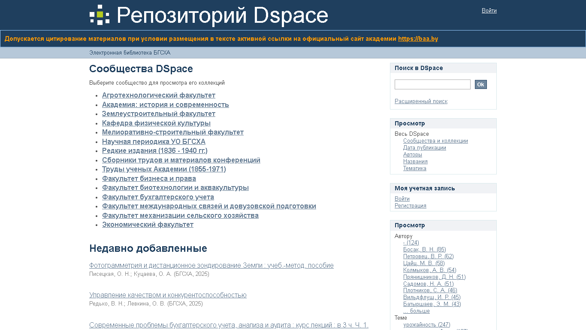Image resolution: width=586 pixels, height=330 pixels.
Task: Open Академия: история и современность community
Action: click(166, 105)
